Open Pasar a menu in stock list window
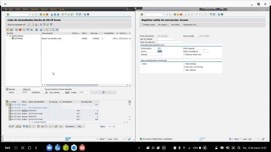Image resolution: width=271 pixels, height=152 pixels. [x=25, y=9]
